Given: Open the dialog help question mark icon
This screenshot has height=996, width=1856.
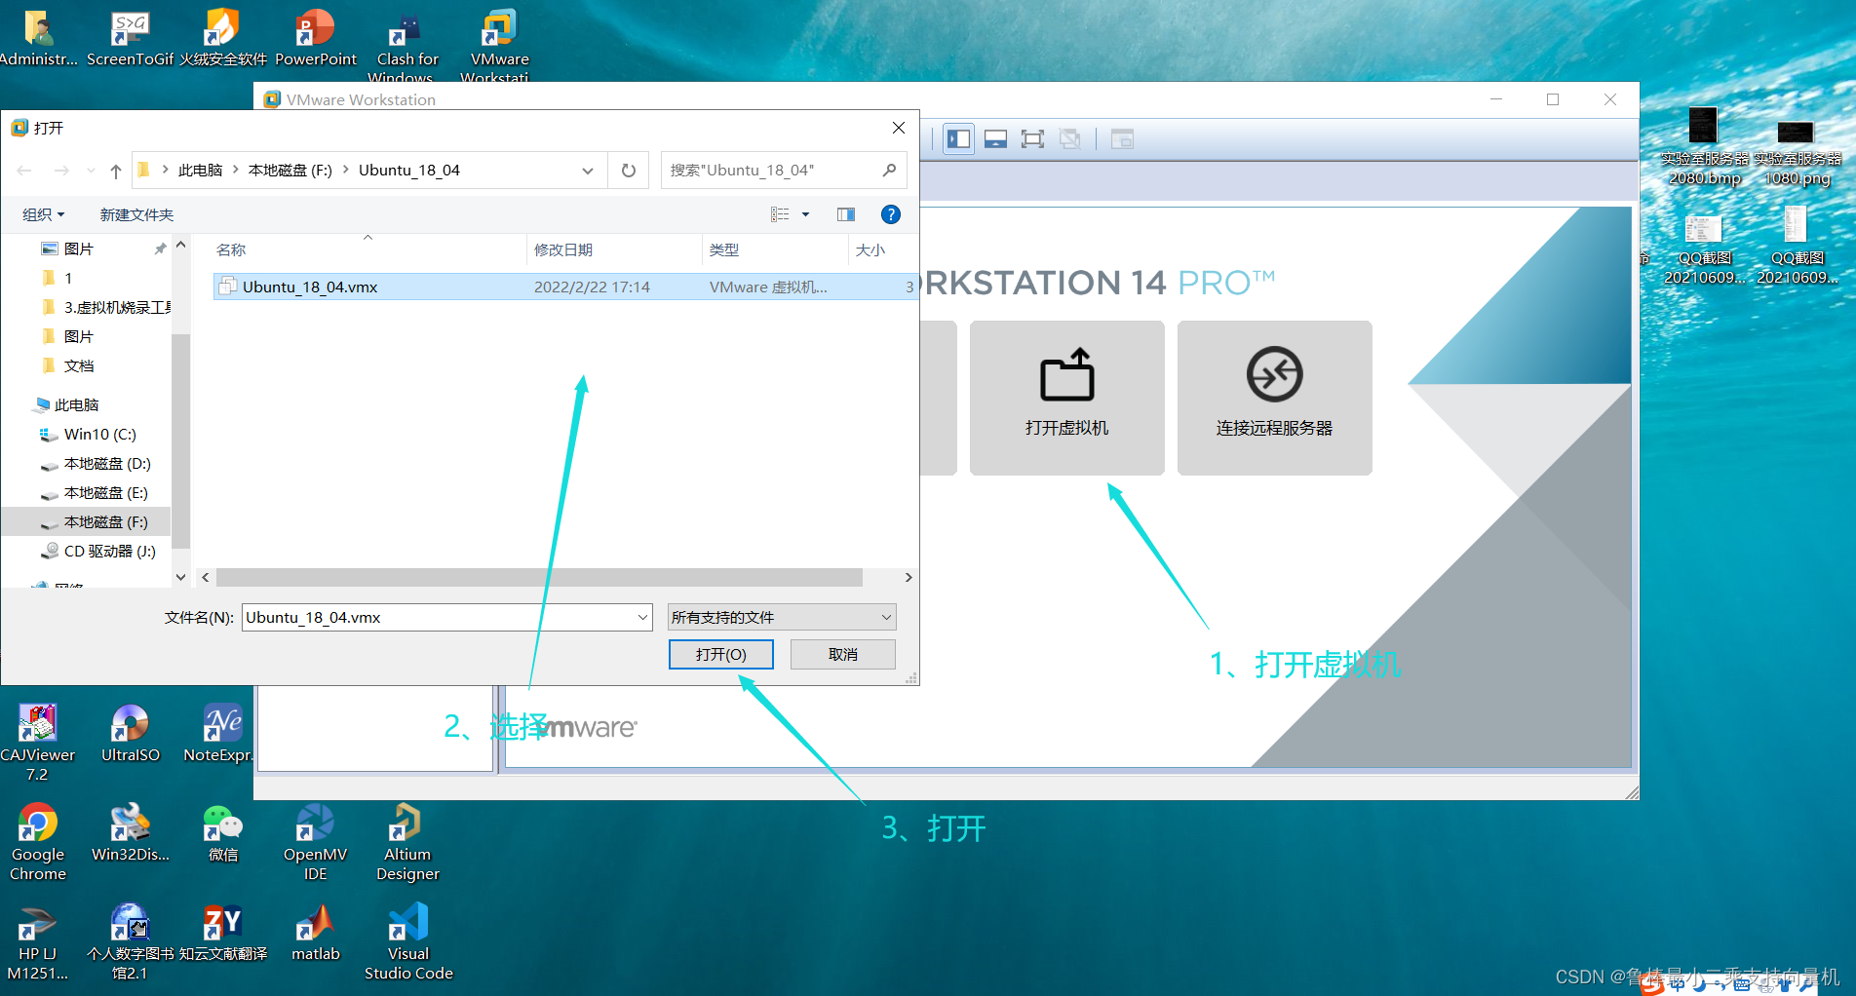Looking at the screenshot, I should (890, 214).
